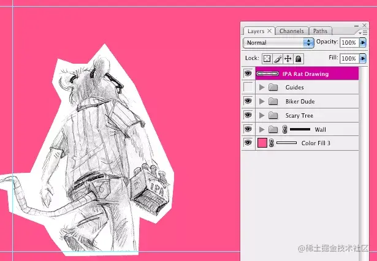
Task: Lock transparent pixels icon
Action: pyautogui.click(x=267, y=59)
